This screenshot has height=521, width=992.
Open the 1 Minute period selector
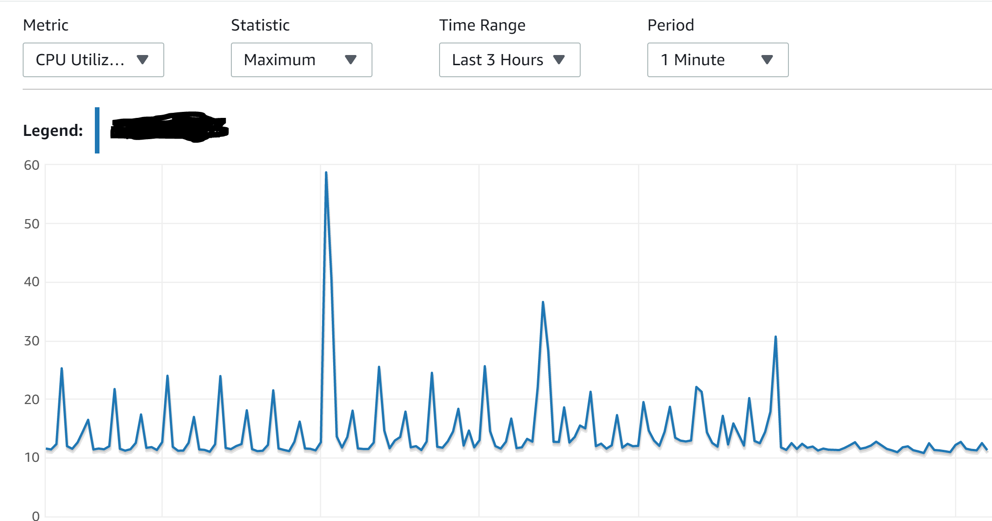(x=717, y=59)
